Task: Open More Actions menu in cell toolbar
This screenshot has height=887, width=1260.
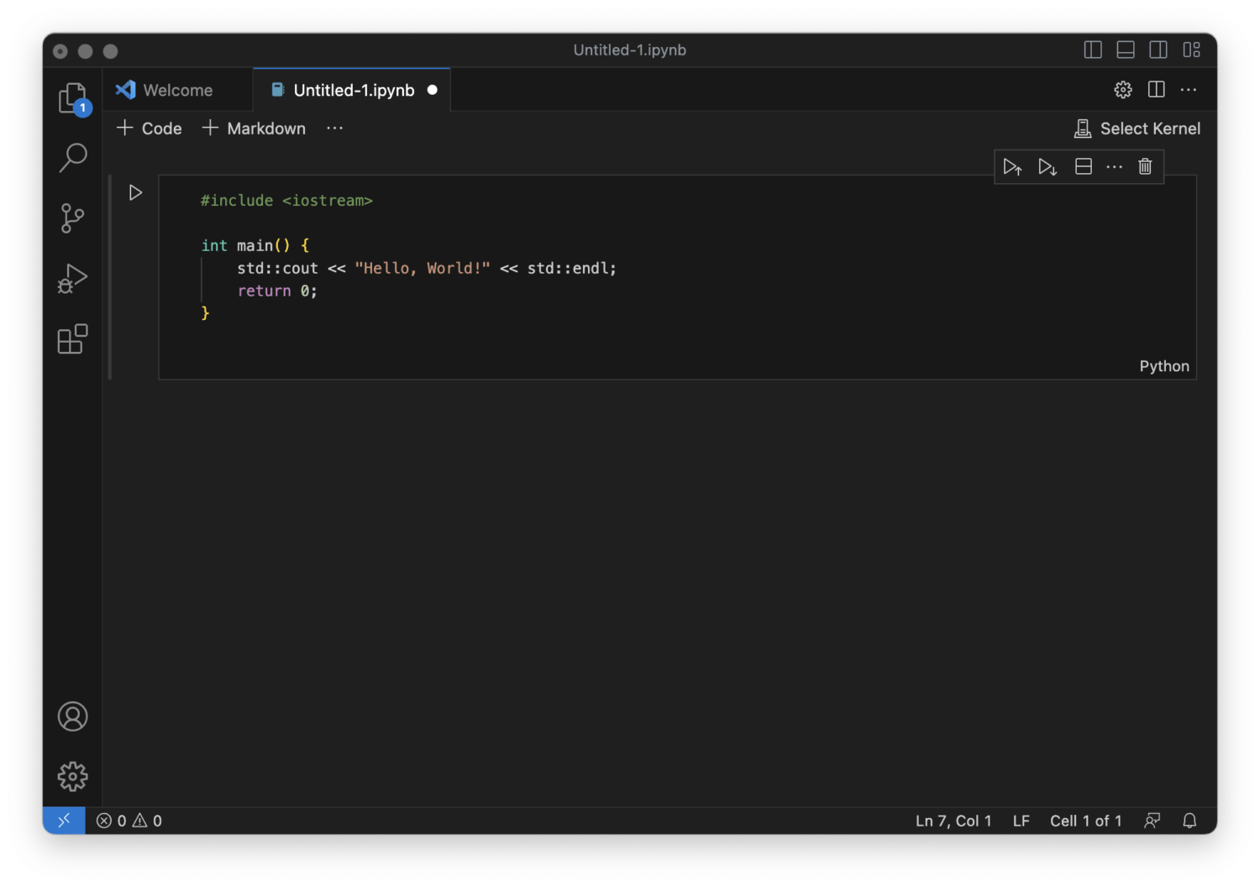Action: [1114, 166]
